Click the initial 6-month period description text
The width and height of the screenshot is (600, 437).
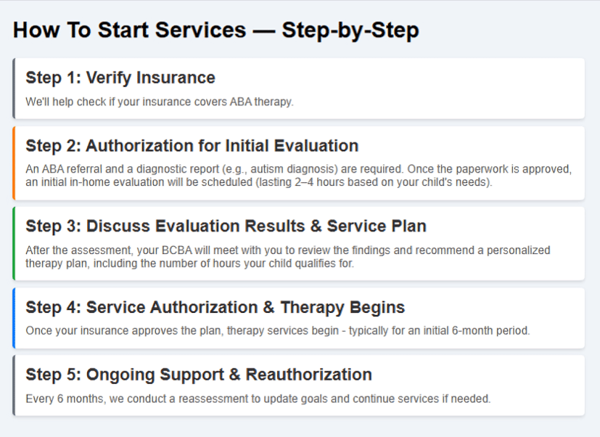pyautogui.click(x=278, y=330)
